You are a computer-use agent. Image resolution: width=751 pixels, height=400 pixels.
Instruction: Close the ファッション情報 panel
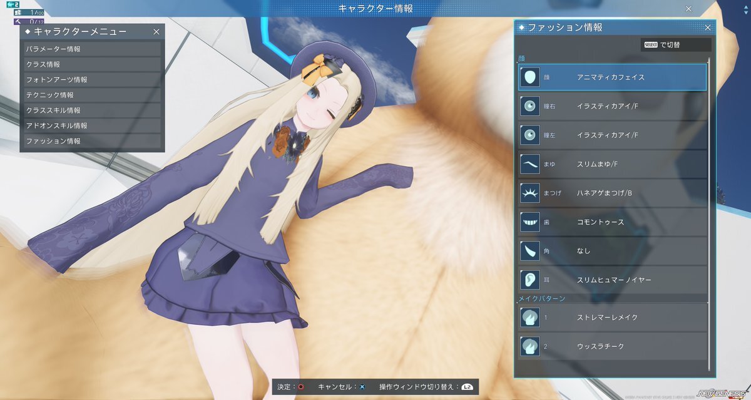(x=708, y=28)
